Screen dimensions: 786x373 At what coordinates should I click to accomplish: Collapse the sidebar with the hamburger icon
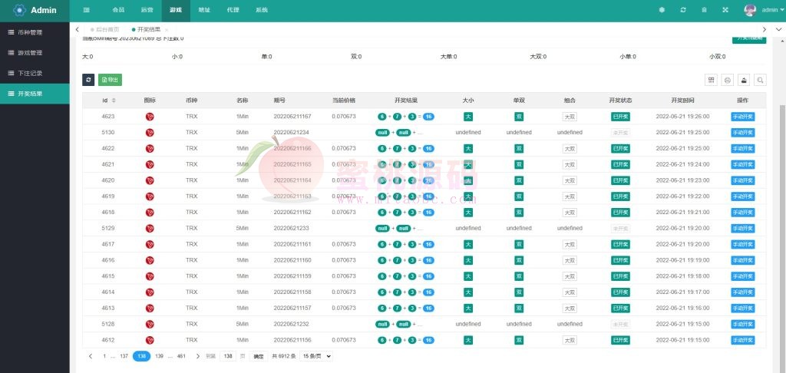[x=86, y=10]
